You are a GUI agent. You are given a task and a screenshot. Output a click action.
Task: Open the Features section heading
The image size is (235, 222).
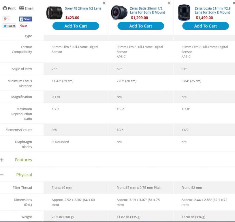coord(23,160)
